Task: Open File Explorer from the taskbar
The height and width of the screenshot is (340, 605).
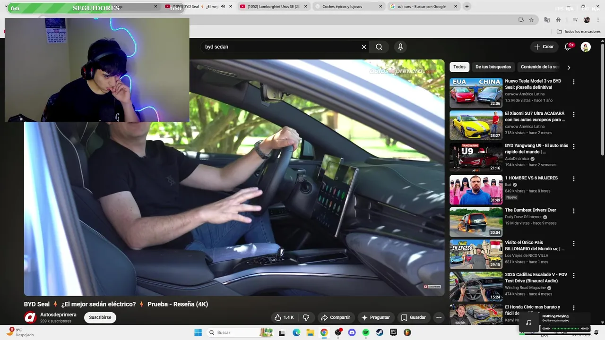Action: point(310,332)
